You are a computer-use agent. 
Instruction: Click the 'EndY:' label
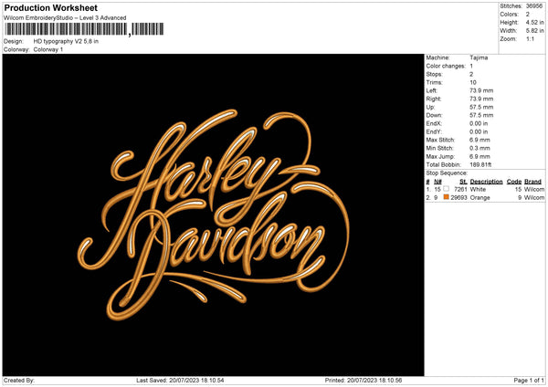tap(434, 131)
